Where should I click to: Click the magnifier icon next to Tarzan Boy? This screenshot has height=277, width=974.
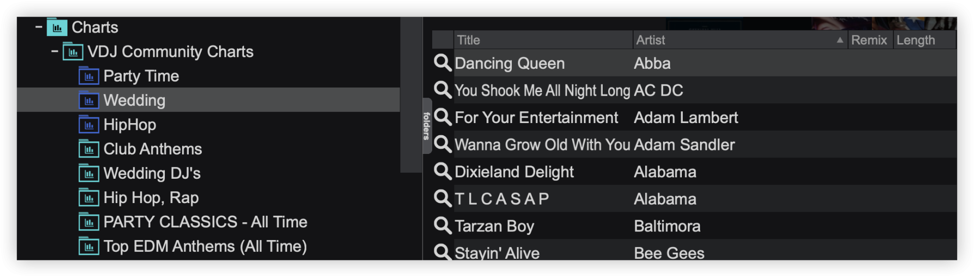[442, 225]
